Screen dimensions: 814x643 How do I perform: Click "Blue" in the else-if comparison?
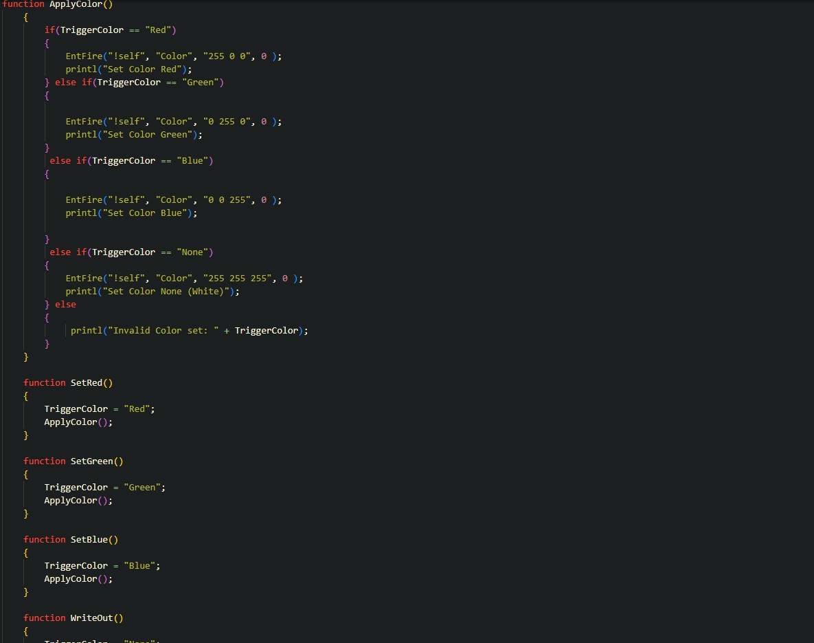coord(194,161)
